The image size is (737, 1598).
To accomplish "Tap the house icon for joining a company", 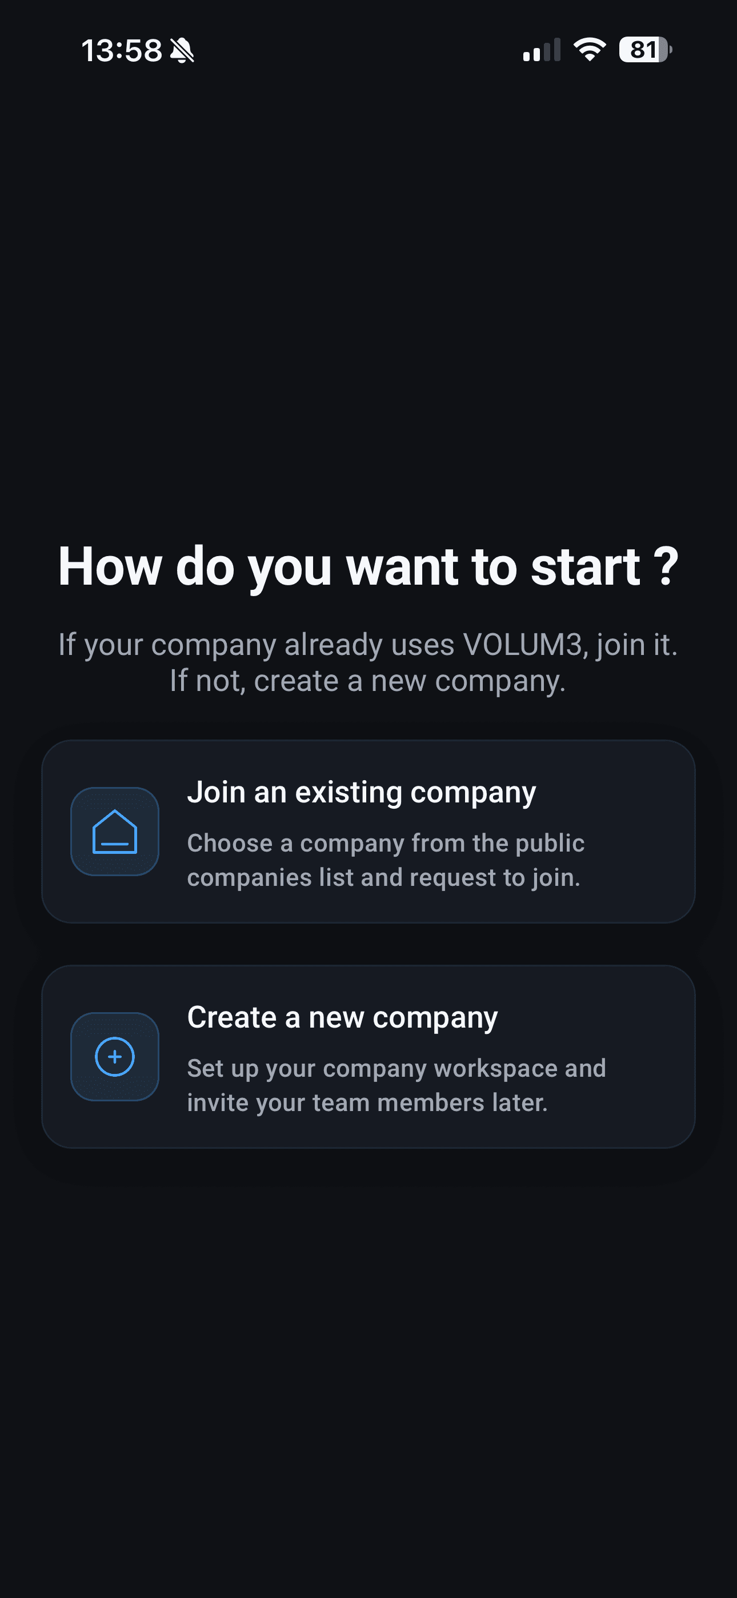I will click(x=115, y=831).
